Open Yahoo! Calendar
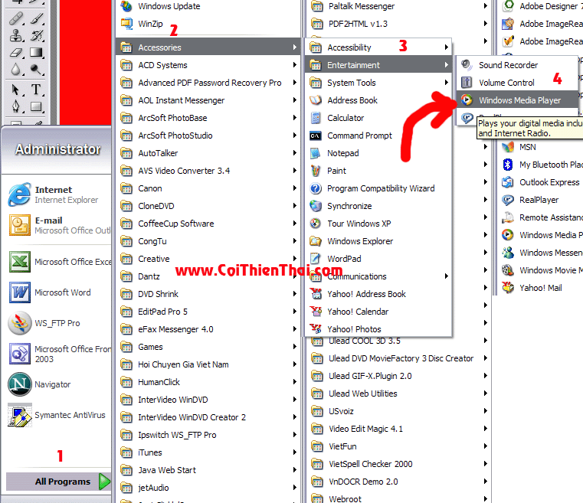This screenshot has width=583, height=503. tap(378, 312)
